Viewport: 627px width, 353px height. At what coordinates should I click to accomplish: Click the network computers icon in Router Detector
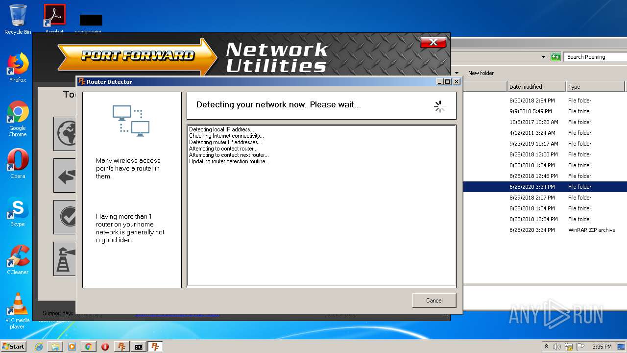point(131,121)
